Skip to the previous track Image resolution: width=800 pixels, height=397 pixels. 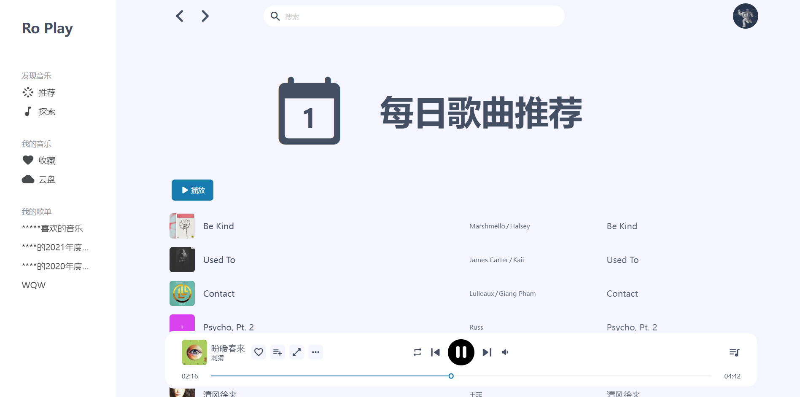click(436, 352)
